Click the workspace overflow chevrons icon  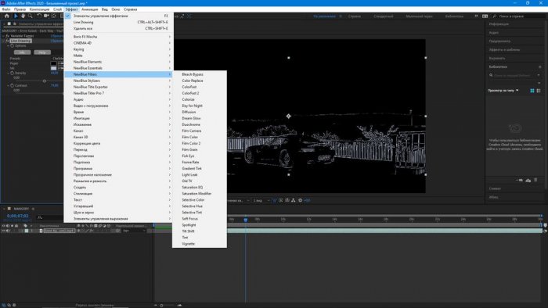pos(476,16)
